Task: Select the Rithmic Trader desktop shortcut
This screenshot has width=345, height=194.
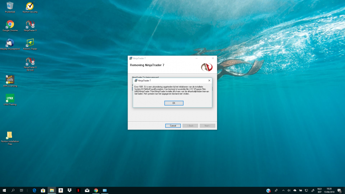Action: point(30,43)
